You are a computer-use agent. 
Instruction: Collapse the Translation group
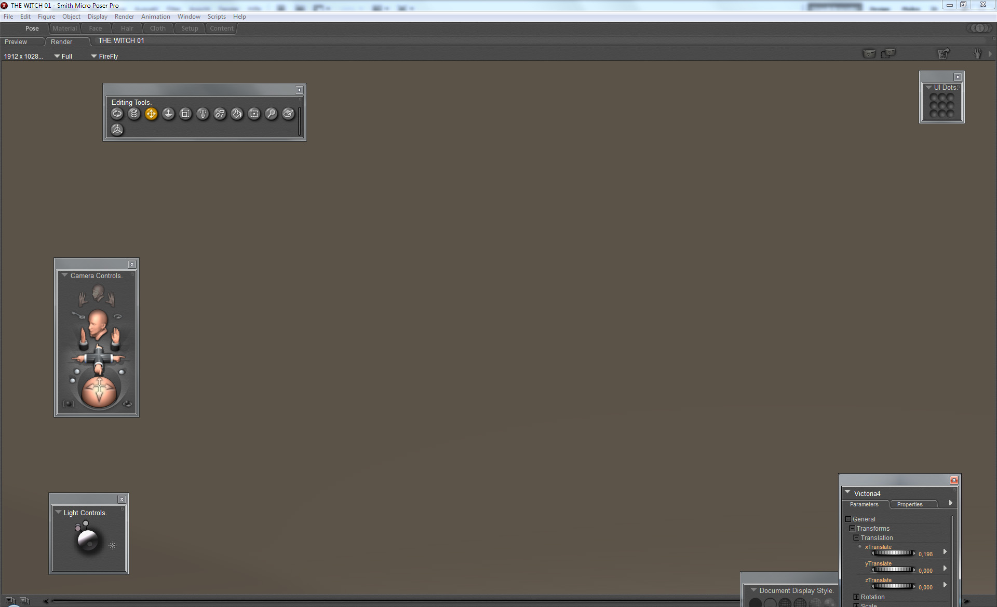coord(857,538)
